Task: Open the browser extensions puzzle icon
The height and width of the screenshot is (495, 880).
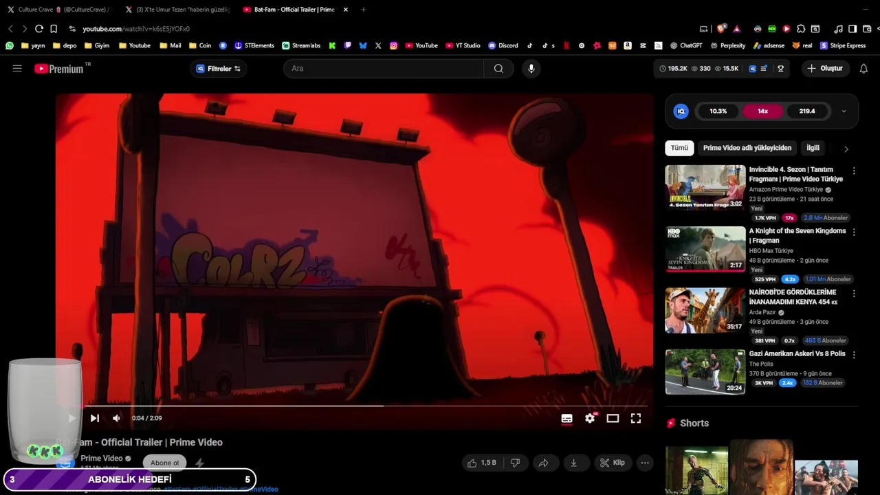Action: 801,29
